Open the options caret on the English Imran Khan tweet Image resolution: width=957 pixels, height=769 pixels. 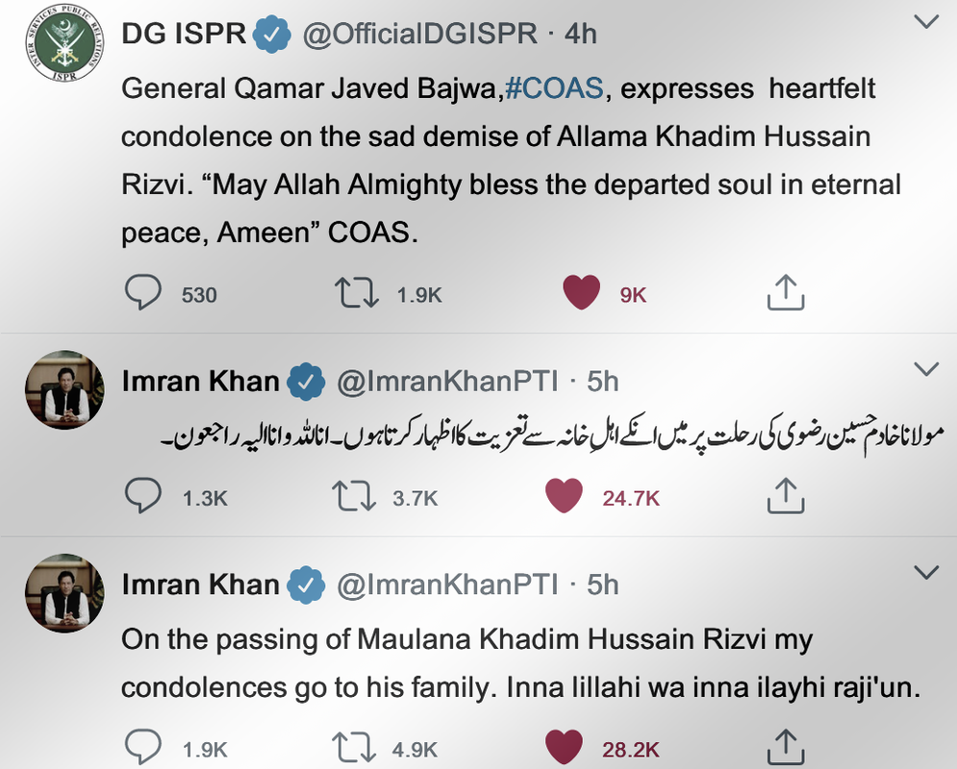[x=924, y=573]
